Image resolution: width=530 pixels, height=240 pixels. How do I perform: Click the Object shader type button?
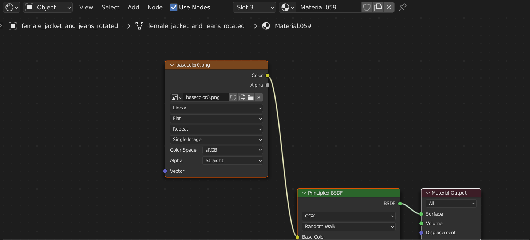point(48,7)
